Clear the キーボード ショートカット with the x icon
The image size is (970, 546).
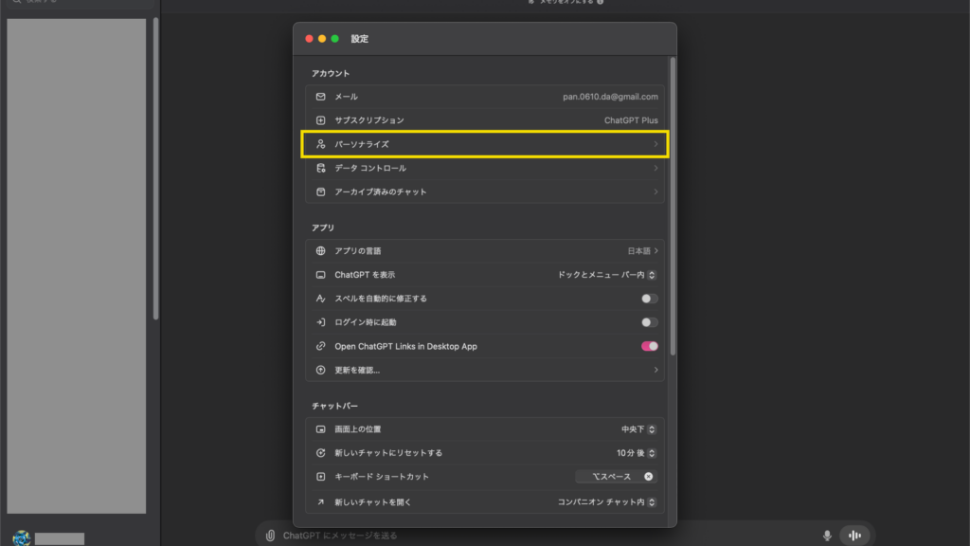649,477
